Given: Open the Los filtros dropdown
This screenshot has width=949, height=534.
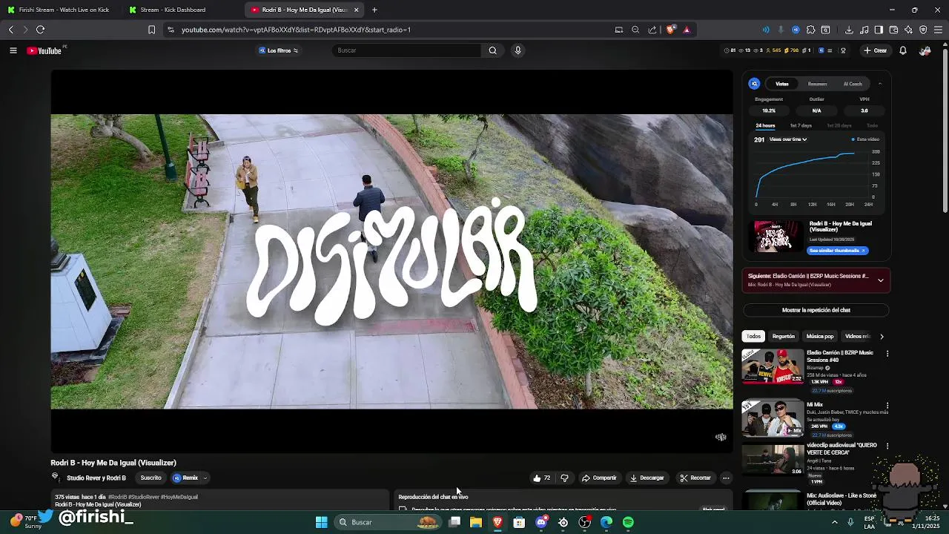Looking at the screenshot, I should click(278, 50).
